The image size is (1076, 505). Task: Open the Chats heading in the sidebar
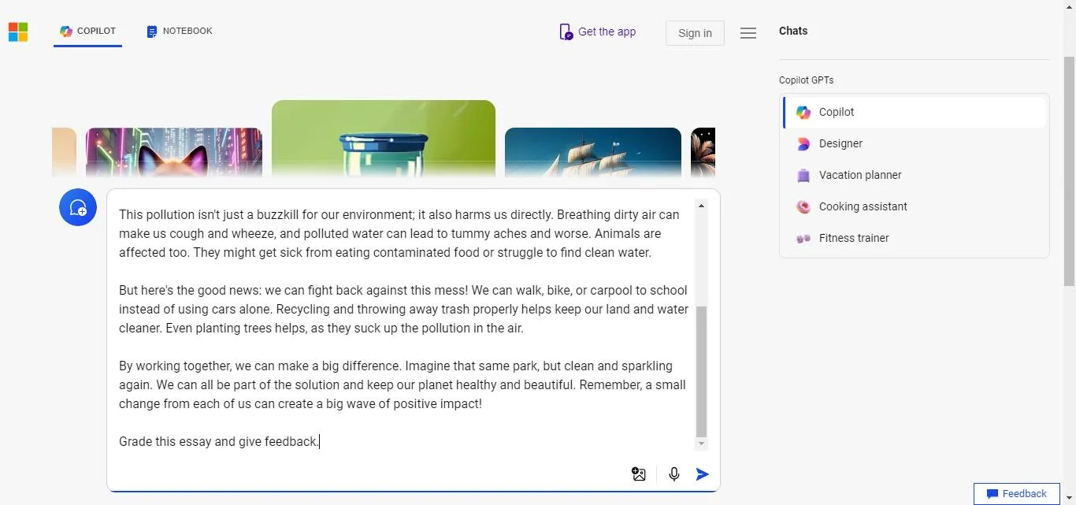point(792,31)
